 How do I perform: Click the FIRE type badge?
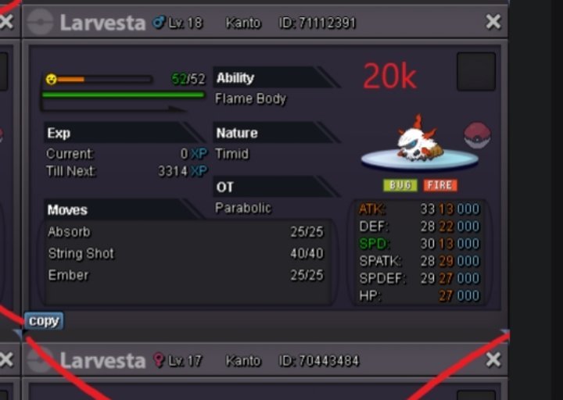440,185
